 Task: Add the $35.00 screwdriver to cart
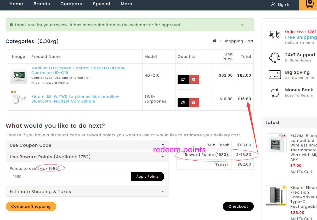pyautogui.click(x=301, y=219)
